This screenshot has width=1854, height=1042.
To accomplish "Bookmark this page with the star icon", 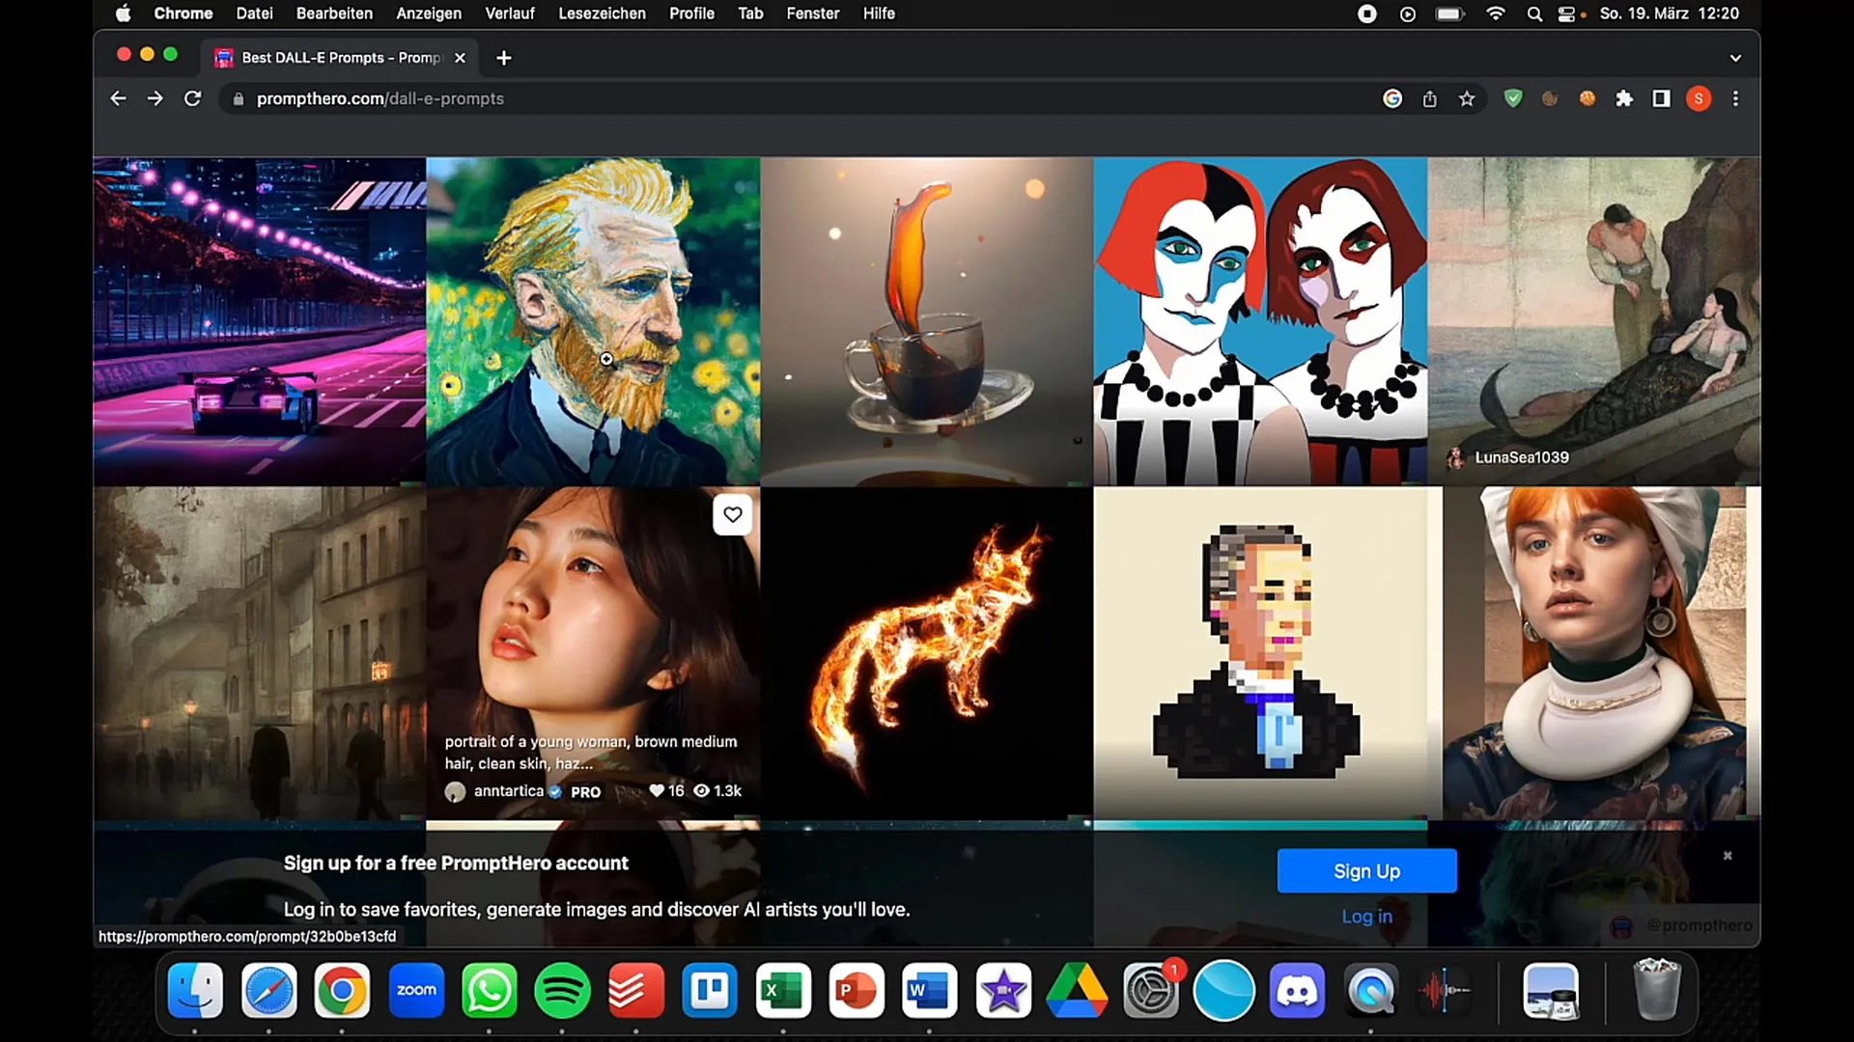I will click(1467, 98).
